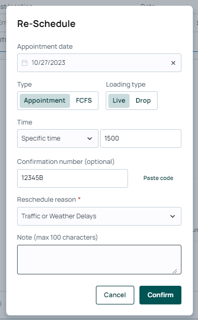Confirm the re-schedule
This screenshot has width=198, height=320.
click(160, 295)
